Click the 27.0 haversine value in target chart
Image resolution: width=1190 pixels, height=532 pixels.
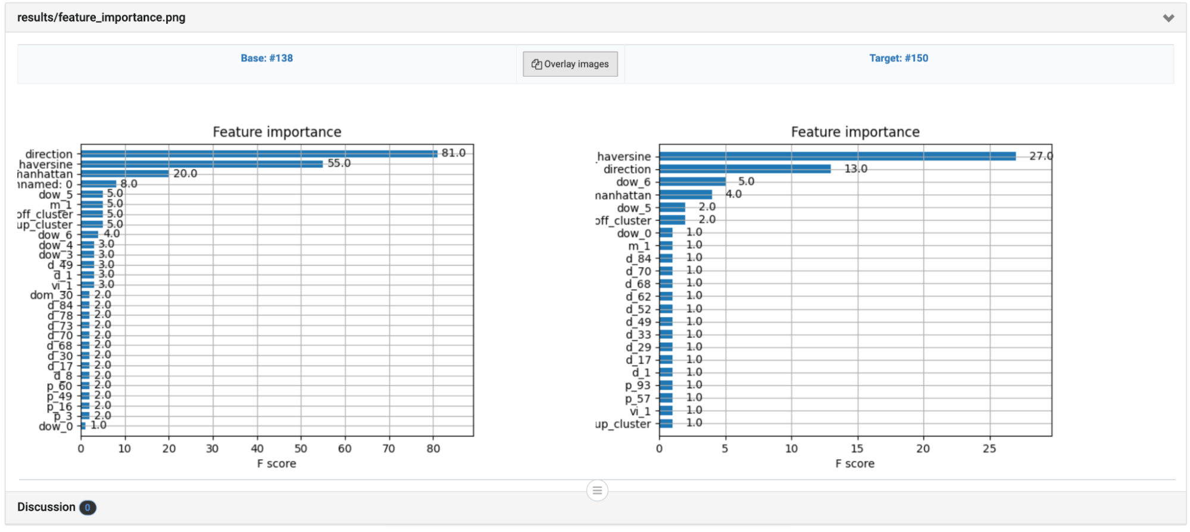pyautogui.click(x=1041, y=156)
